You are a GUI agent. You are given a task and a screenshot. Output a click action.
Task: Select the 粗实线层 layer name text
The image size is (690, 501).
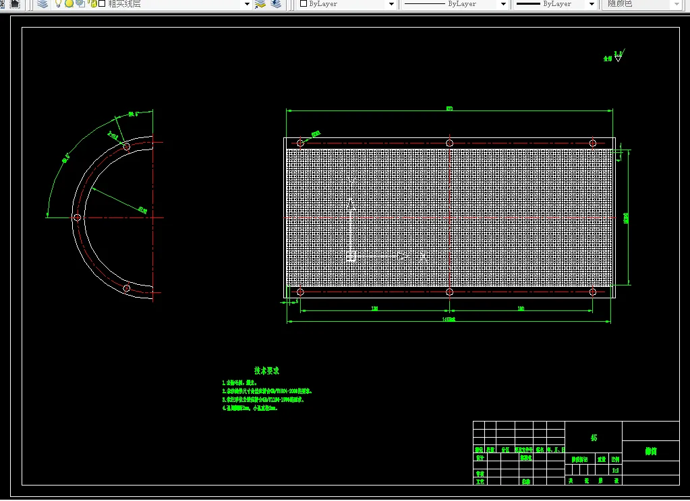pyautogui.click(x=125, y=4)
